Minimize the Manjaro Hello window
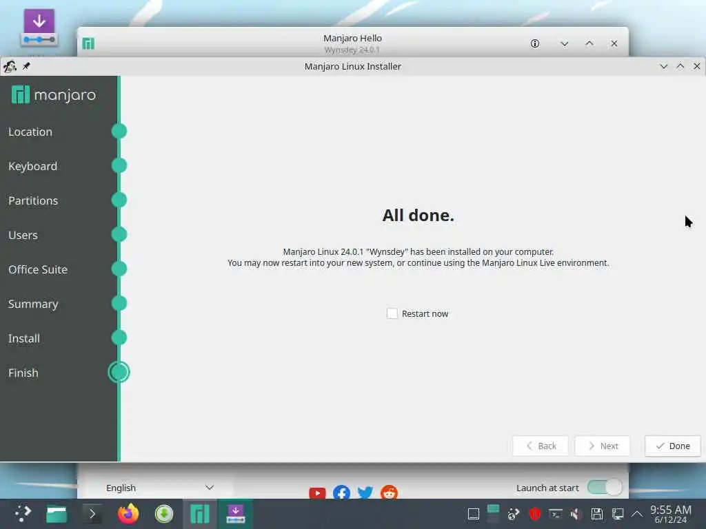Image resolution: width=706 pixels, height=529 pixels. click(x=564, y=43)
